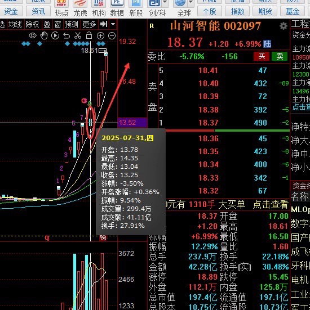
Task: Toggle 除权 ex-rights adjustment
Action: pos(32,25)
